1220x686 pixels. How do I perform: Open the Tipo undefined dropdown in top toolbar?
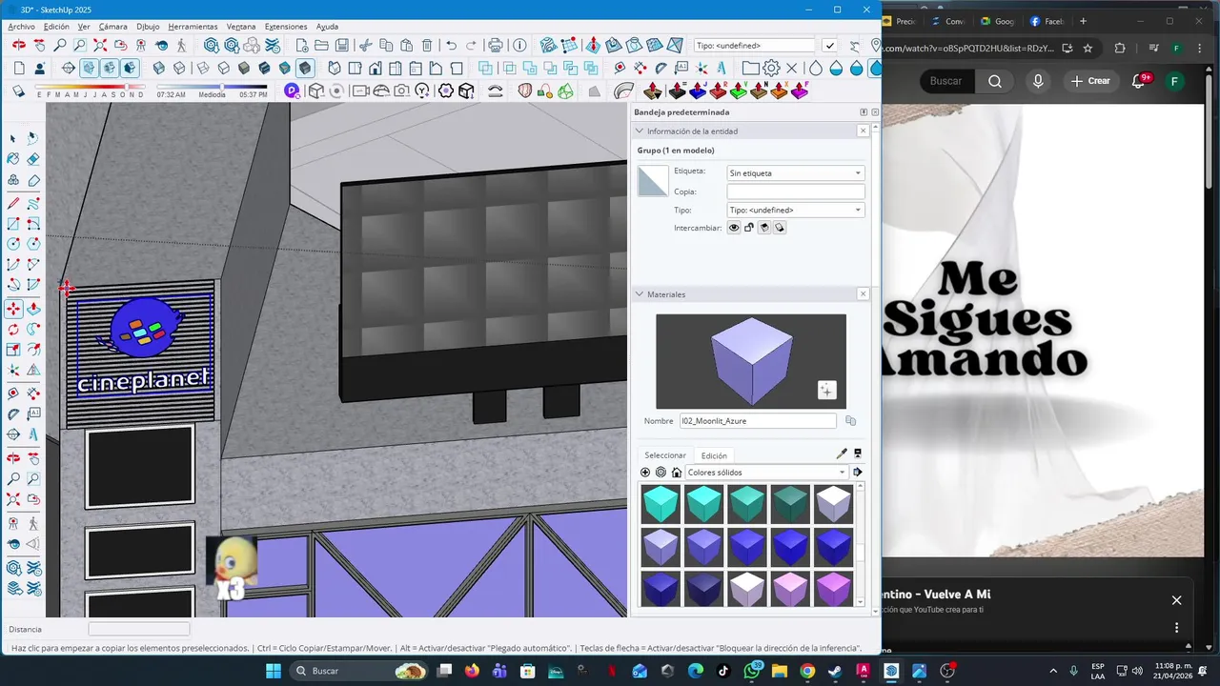tap(755, 45)
